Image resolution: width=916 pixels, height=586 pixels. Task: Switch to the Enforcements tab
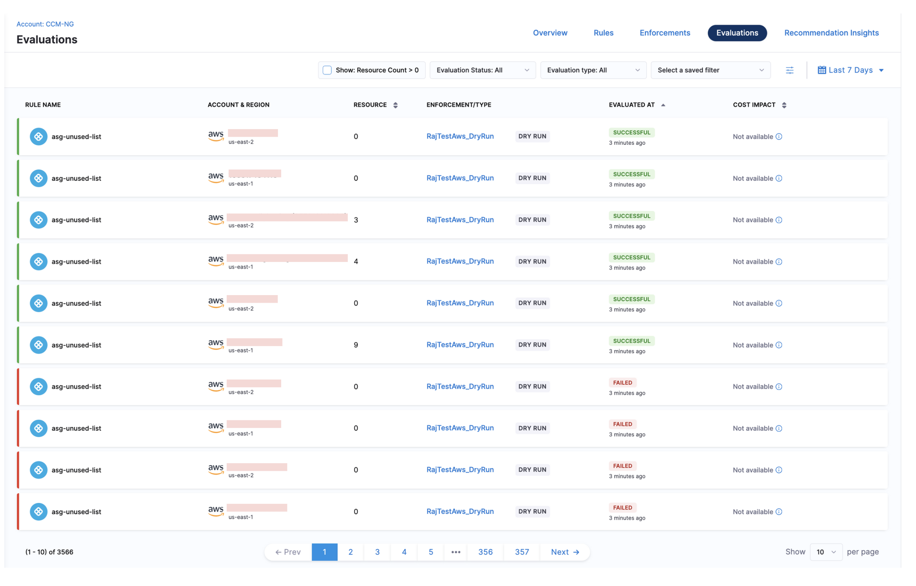[x=665, y=33]
